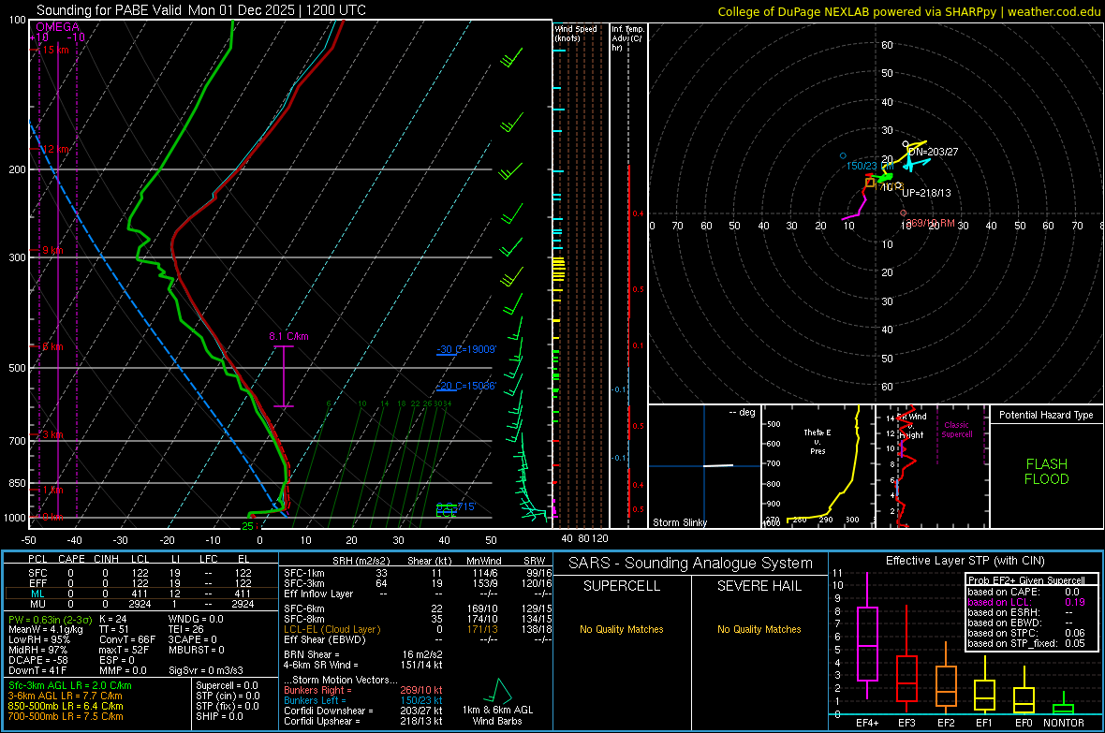This screenshot has height=733, width=1105.
Task: Click the 15 km height marker label
Action: click(x=53, y=50)
